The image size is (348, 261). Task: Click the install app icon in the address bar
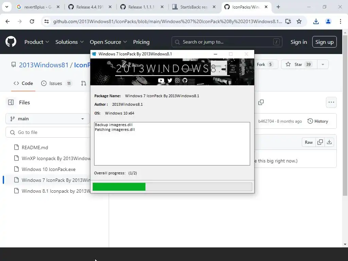click(x=288, y=21)
